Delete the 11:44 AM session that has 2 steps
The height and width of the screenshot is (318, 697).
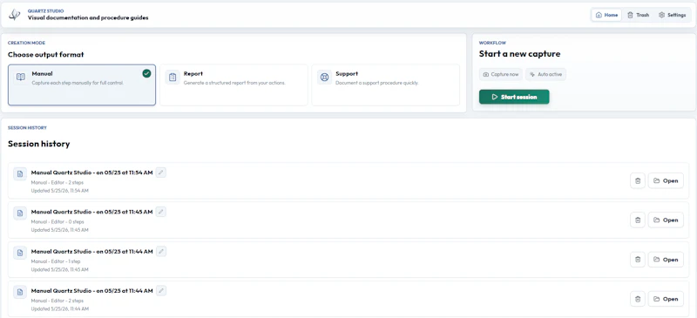click(638, 299)
